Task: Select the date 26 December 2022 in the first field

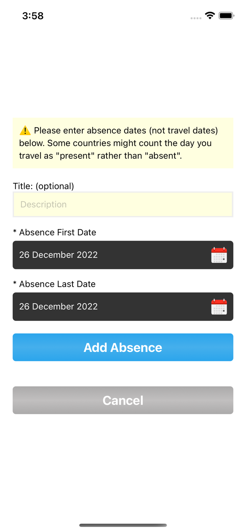Action: tap(58, 255)
